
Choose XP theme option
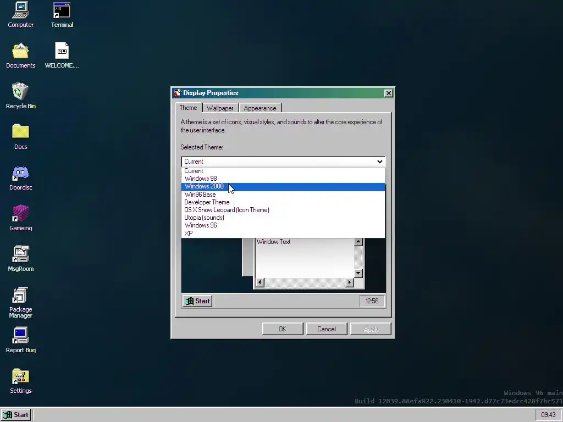283,233
